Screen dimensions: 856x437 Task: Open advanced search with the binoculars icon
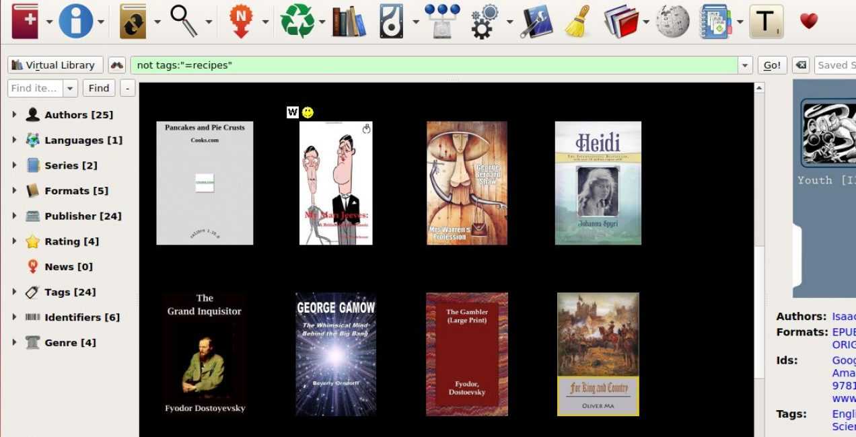tap(117, 65)
